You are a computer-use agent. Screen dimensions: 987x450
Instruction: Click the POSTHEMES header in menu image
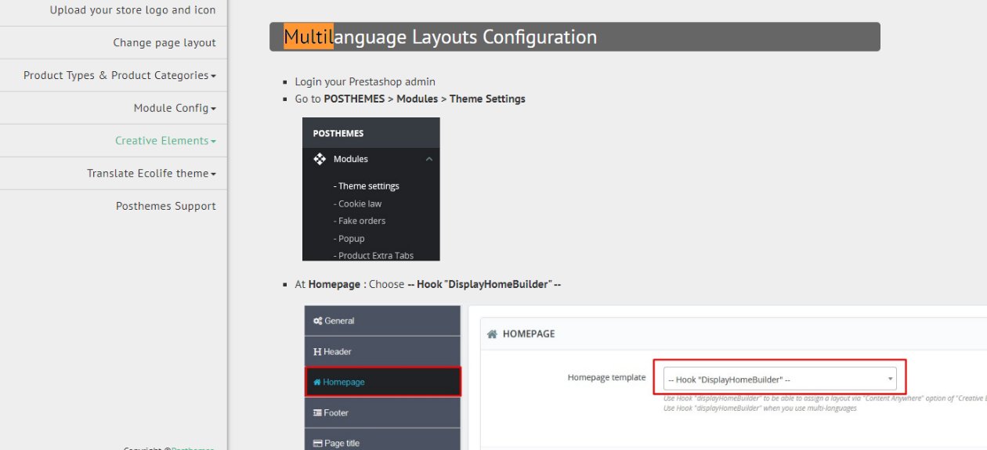[x=338, y=133]
